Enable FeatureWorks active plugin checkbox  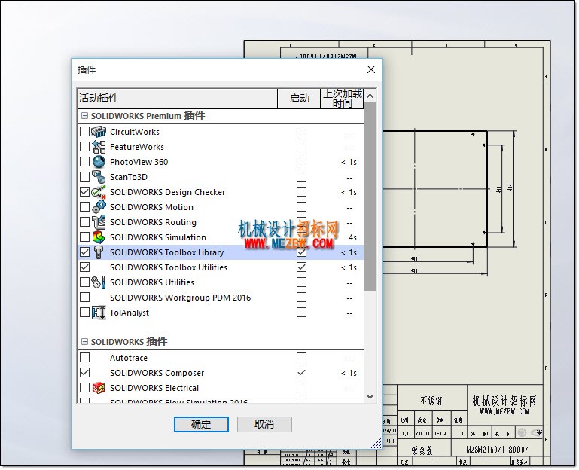[x=84, y=147]
